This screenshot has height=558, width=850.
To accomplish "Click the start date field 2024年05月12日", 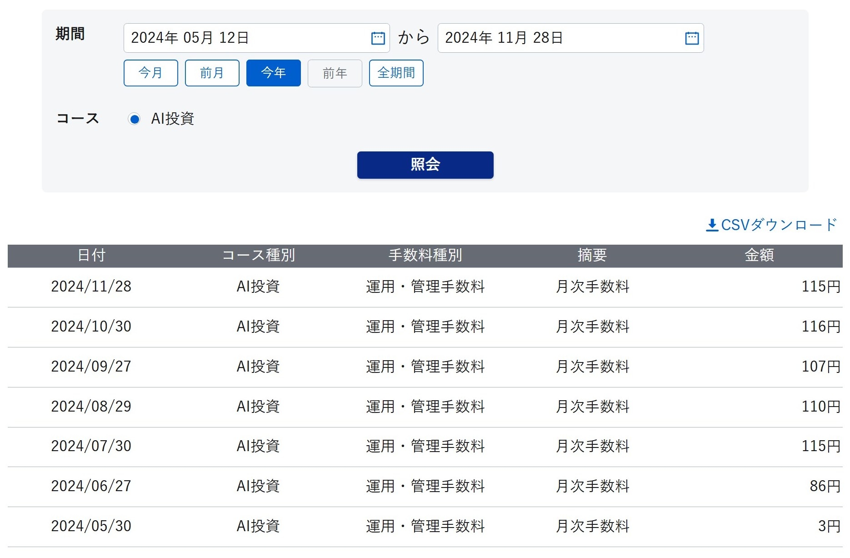I will [x=245, y=38].
